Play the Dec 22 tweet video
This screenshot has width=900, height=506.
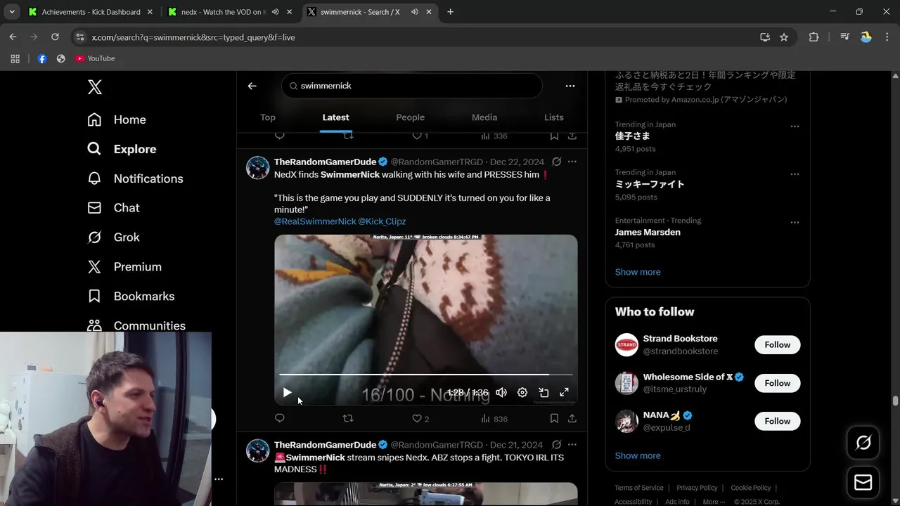click(x=287, y=393)
